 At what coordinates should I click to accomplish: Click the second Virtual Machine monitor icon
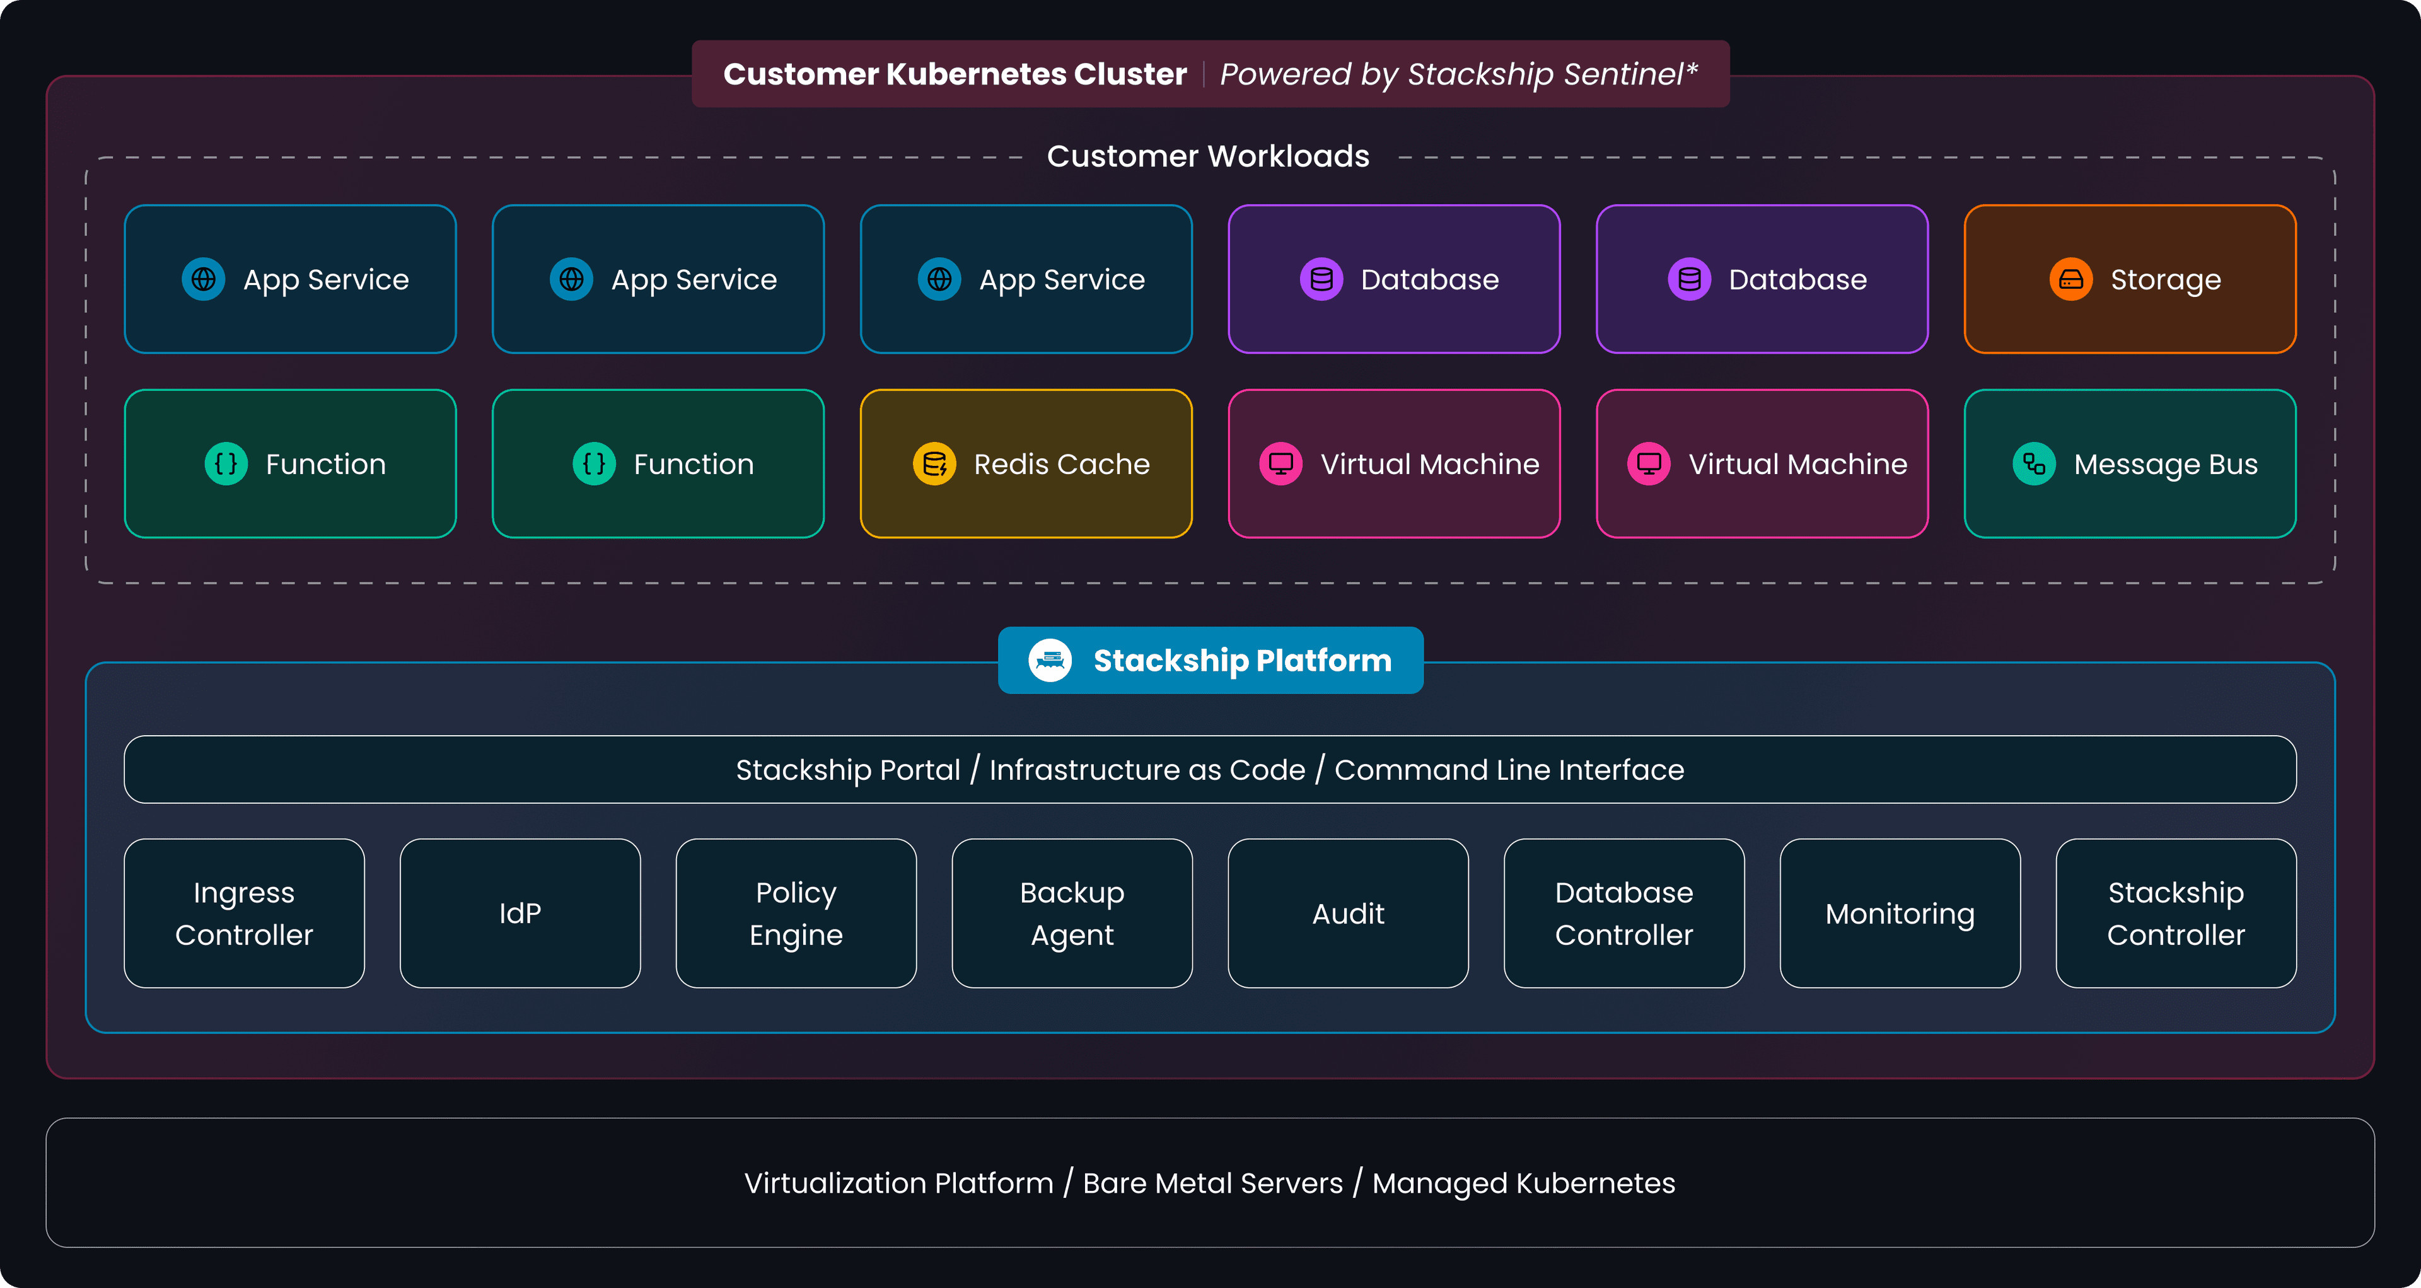(x=1649, y=464)
